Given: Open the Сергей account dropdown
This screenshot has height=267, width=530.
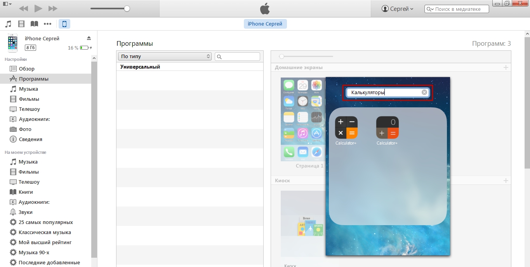Looking at the screenshot, I should (398, 9).
